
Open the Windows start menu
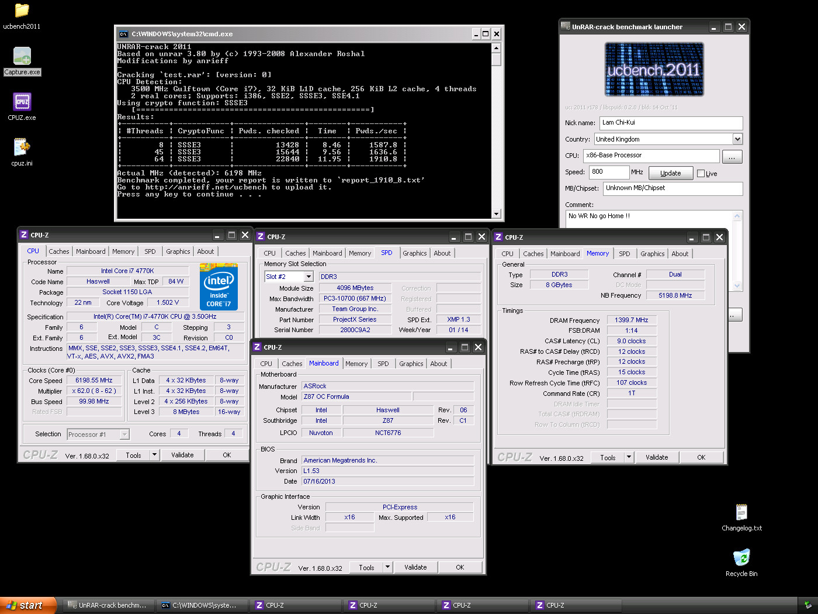coord(28,605)
